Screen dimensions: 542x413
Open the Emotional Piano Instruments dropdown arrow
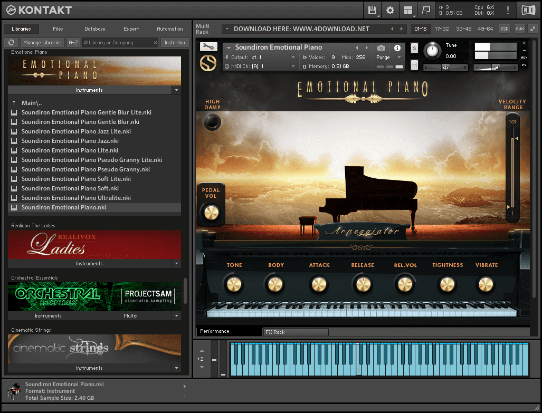click(177, 90)
